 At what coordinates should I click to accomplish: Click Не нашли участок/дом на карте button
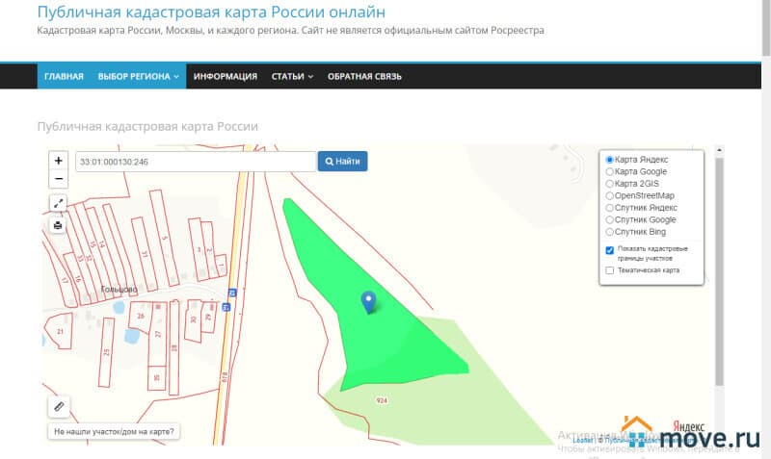(114, 431)
